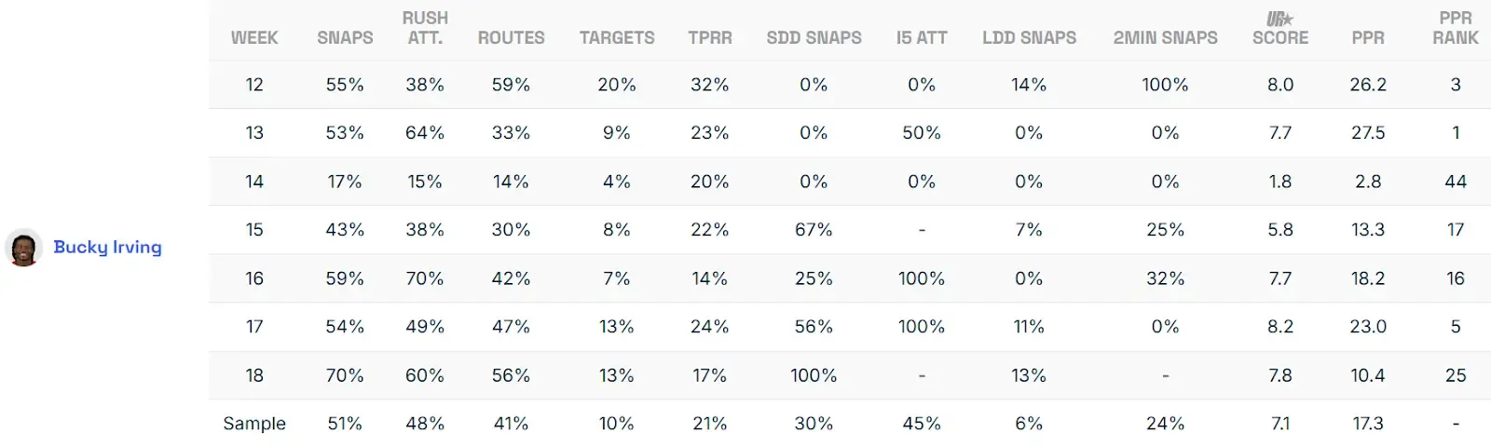Screen dimensions: 1491x446
Task: Click the RUSH ATT. column header
Action: point(425,28)
